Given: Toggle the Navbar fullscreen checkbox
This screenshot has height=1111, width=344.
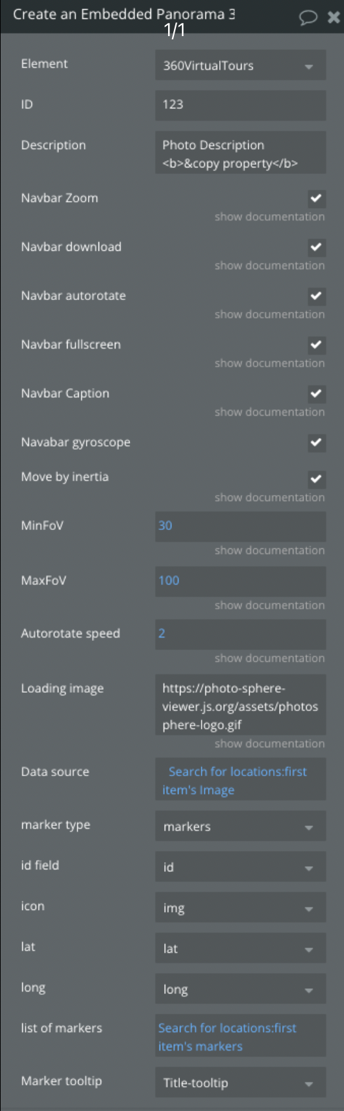Looking at the screenshot, I should pos(316,345).
